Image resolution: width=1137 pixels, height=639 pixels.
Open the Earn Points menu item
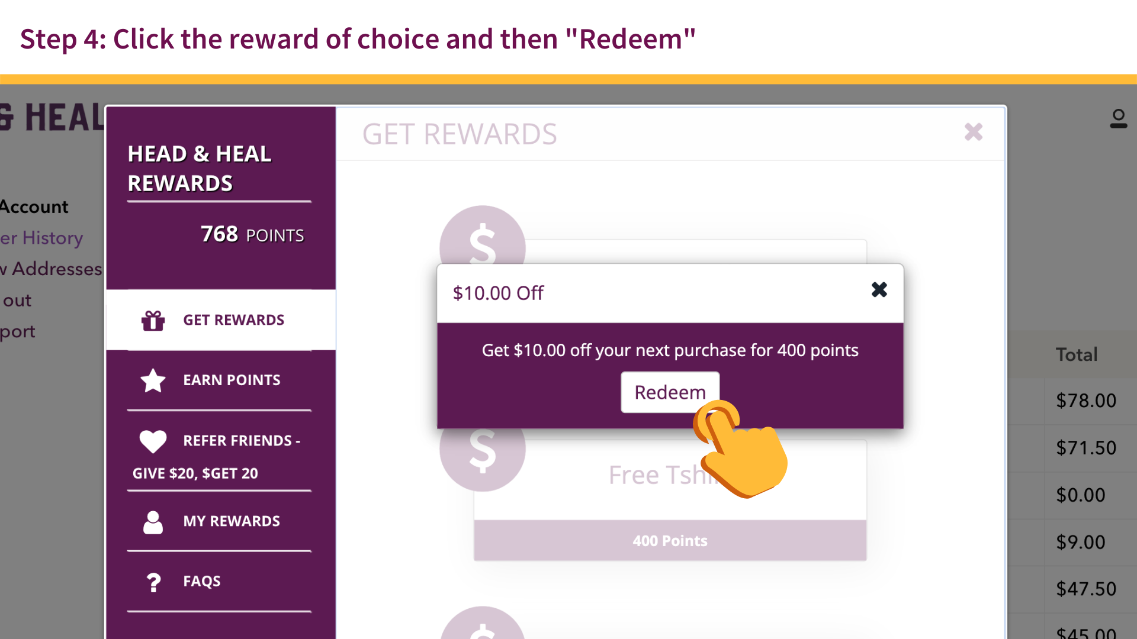click(232, 380)
